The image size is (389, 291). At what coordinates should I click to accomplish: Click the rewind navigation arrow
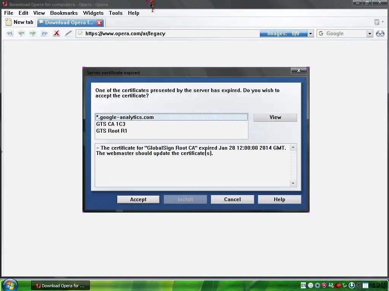(x=9, y=33)
